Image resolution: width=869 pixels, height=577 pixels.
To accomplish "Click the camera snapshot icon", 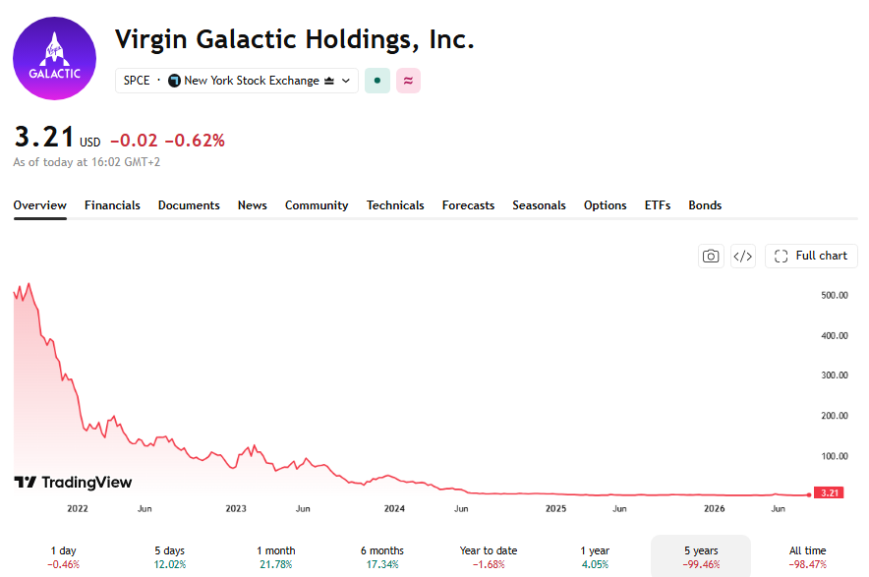I will point(711,257).
